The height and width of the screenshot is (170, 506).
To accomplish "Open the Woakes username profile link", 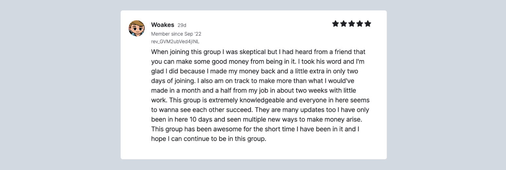I will (x=163, y=25).
